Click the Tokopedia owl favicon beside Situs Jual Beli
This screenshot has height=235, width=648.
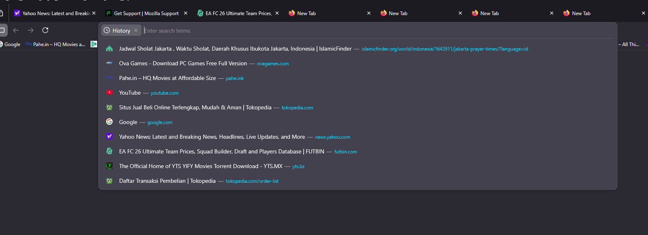point(109,107)
